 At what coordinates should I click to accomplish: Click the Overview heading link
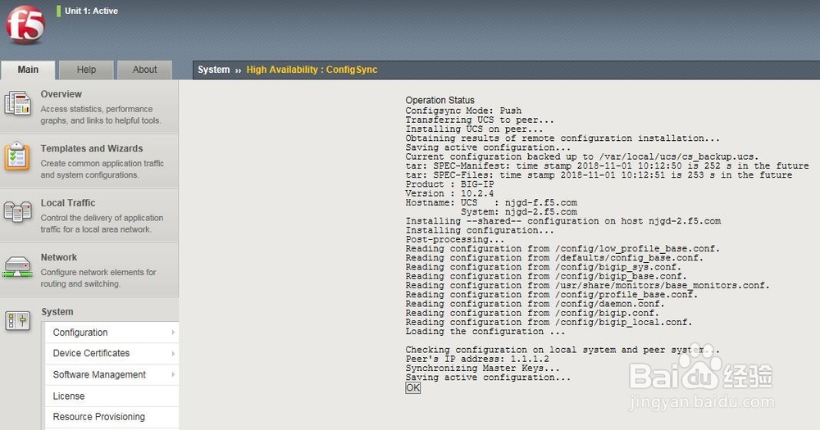pyautogui.click(x=61, y=94)
